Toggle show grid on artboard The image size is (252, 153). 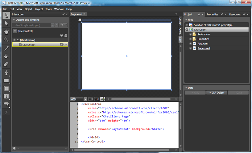(91, 99)
